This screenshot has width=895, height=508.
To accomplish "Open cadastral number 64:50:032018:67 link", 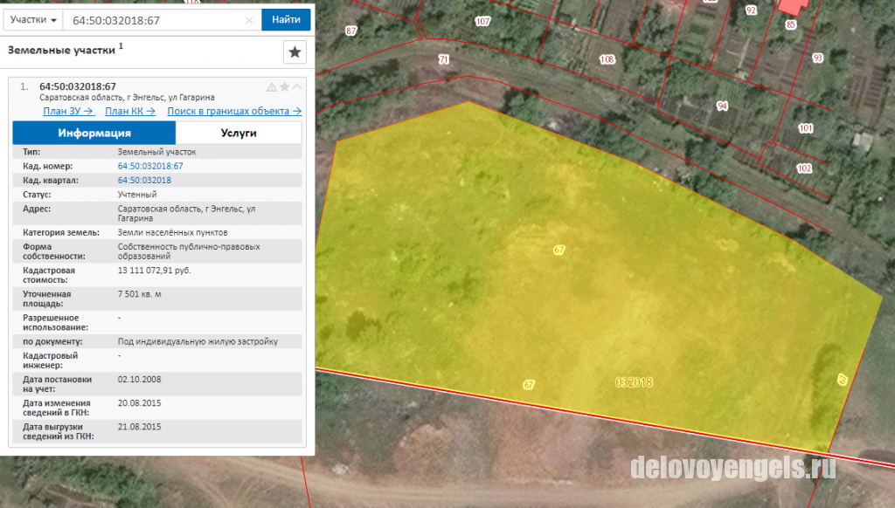I will 150,166.
